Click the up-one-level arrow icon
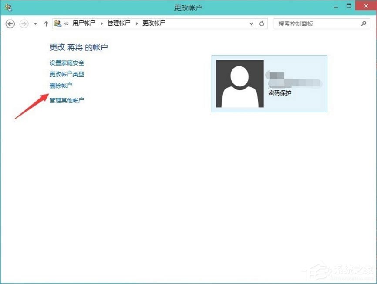 tap(46, 24)
